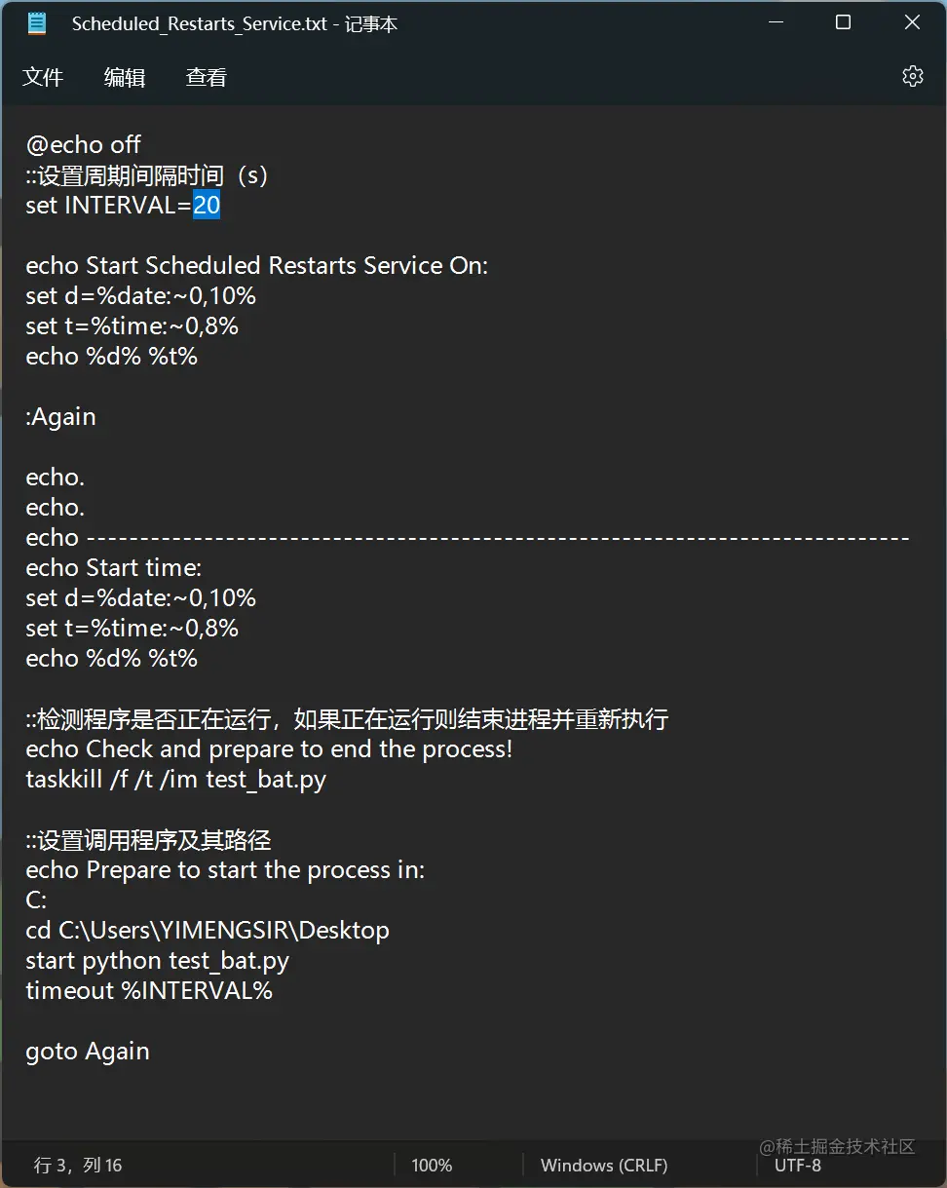Click the :Again label line
Screen dimensions: 947x1188
(x=60, y=416)
